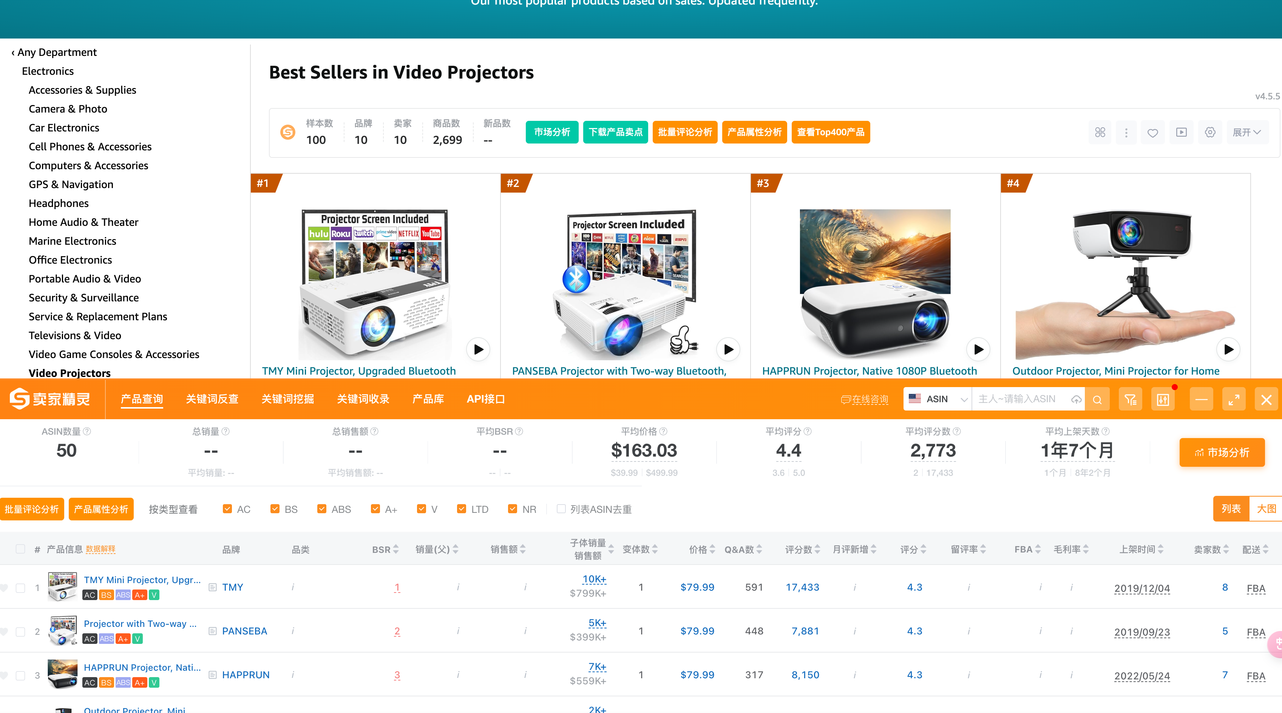Switch to the 关键词挖掘 tab
The height and width of the screenshot is (713, 1282).
288,399
